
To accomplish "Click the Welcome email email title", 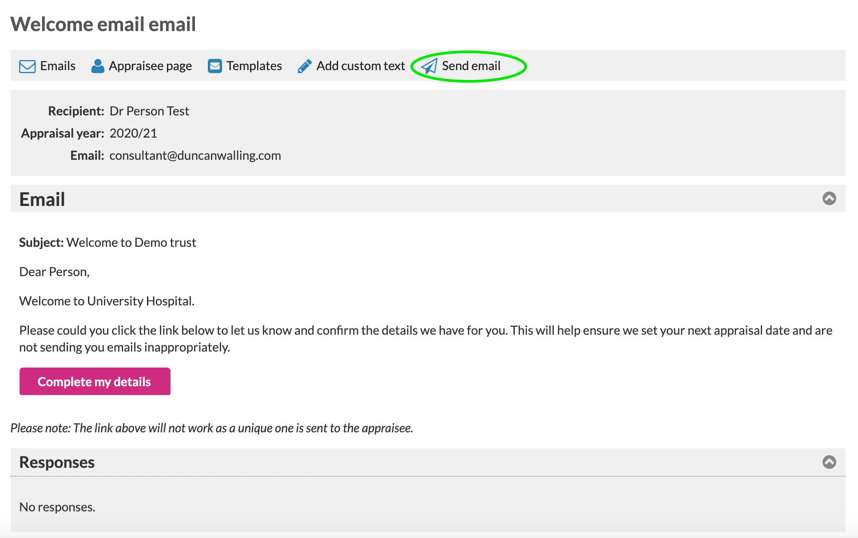I will point(103,24).
